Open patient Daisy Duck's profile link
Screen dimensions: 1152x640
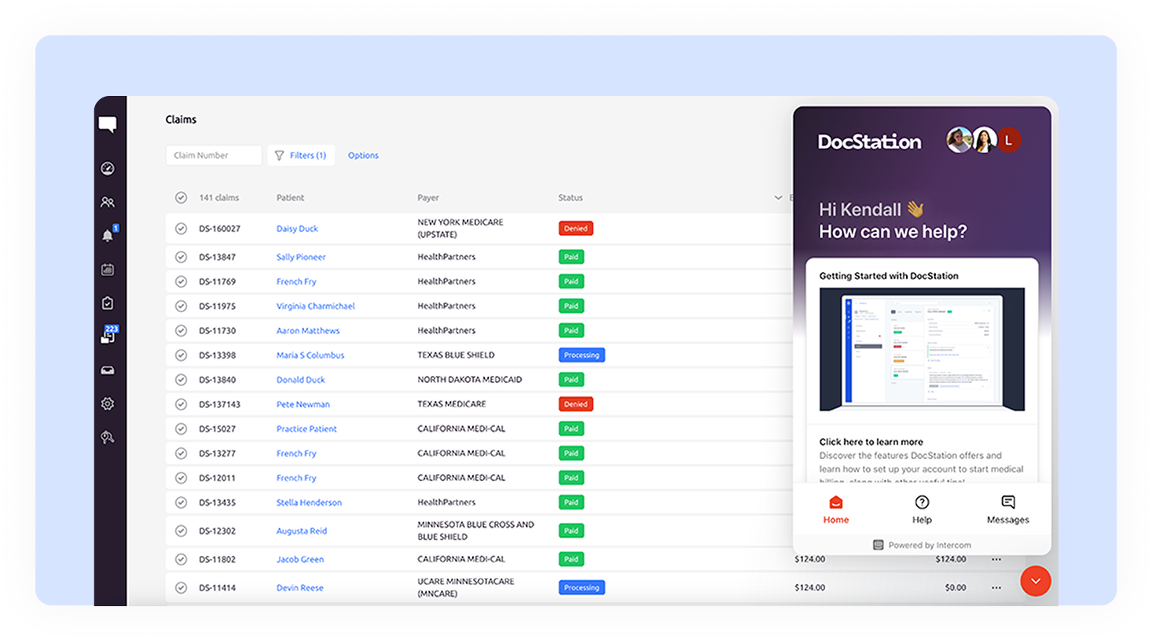297,228
